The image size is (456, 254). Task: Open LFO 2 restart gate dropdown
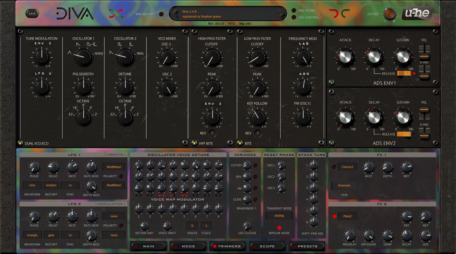(x=51, y=235)
